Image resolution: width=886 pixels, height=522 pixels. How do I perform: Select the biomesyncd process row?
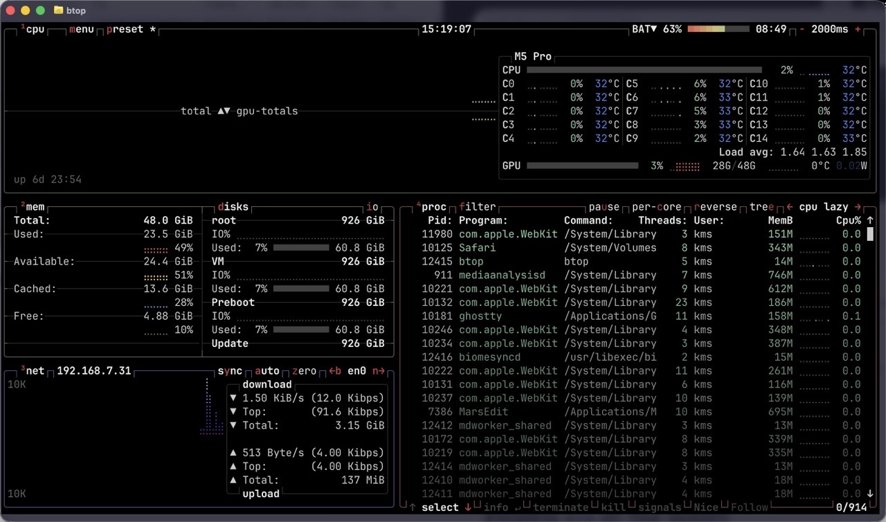click(x=642, y=357)
